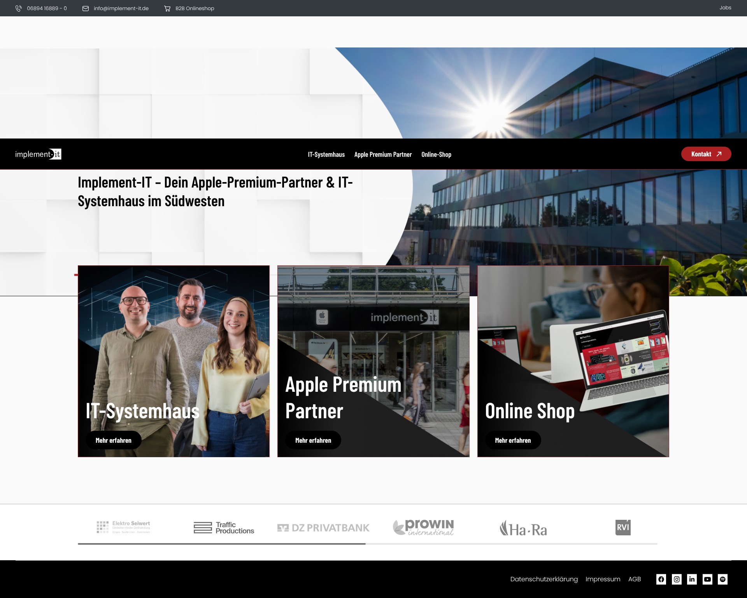Click the Implement-IT page headline text
Screen dimensions: 747x598
point(215,192)
